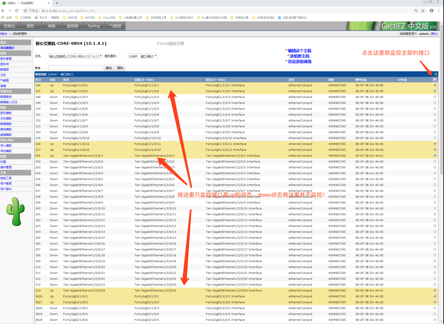Open the CDH文档 bookmark folder
The height and width of the screenshot is (324, 444).
[x=70, y=18]
